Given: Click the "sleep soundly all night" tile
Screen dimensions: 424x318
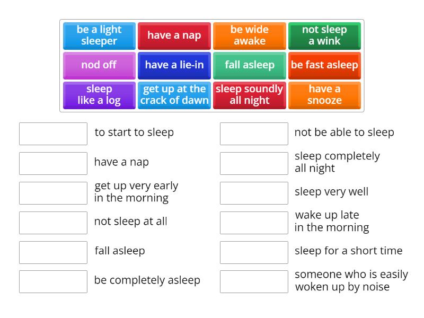Looking at the screenshot, I should [249, 95].
